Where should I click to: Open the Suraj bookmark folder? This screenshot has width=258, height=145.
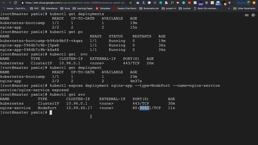65,8
